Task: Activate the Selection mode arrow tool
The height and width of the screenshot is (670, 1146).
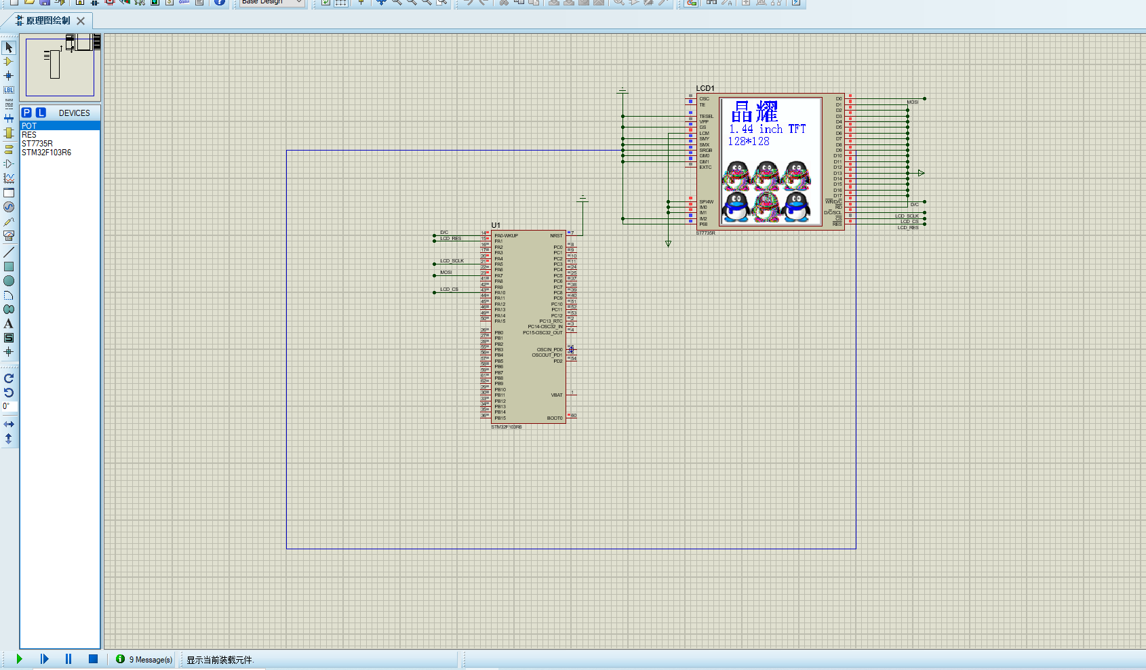Action: (9, 47)
